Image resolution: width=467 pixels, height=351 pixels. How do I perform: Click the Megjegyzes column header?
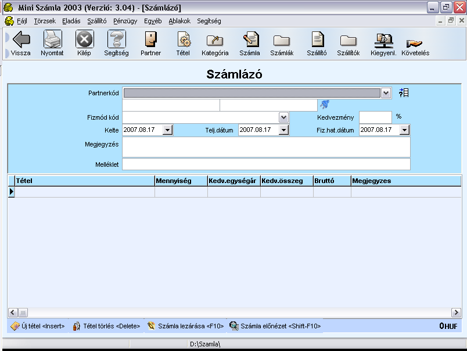406,181
